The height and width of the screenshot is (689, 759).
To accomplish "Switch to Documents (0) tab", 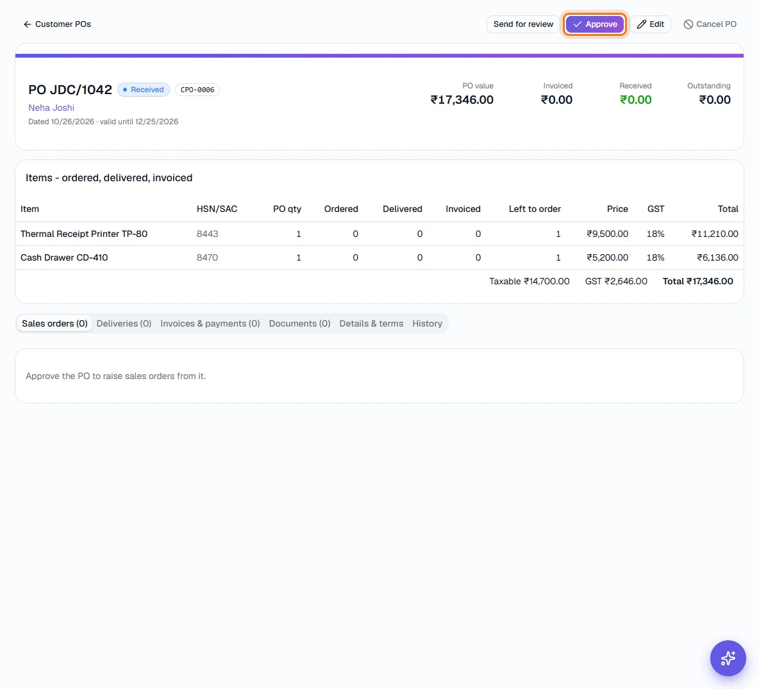I will point(299,323).
